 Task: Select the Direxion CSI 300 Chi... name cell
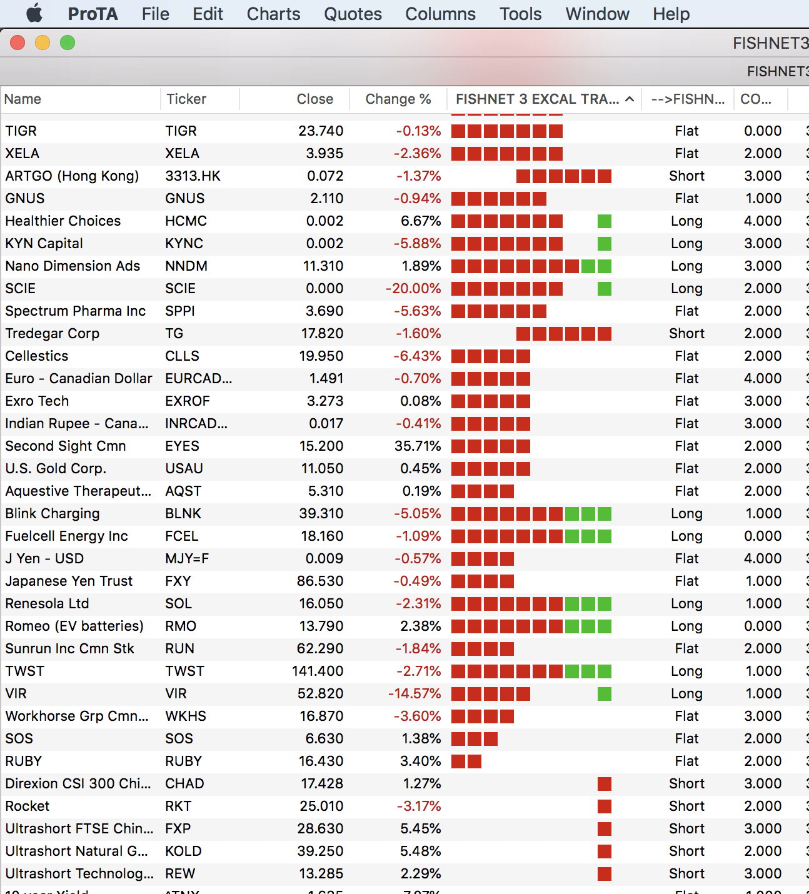[x=78, y=784]
